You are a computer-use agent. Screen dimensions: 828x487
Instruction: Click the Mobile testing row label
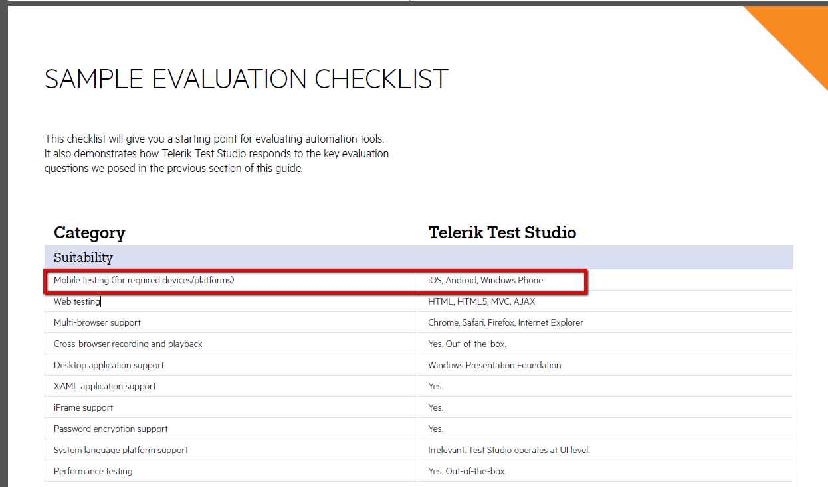pos(144,281)
